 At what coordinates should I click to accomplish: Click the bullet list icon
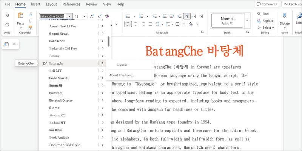tap(128, 16)
